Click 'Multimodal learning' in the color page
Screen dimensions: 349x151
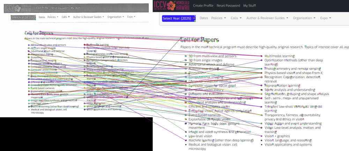280,56
